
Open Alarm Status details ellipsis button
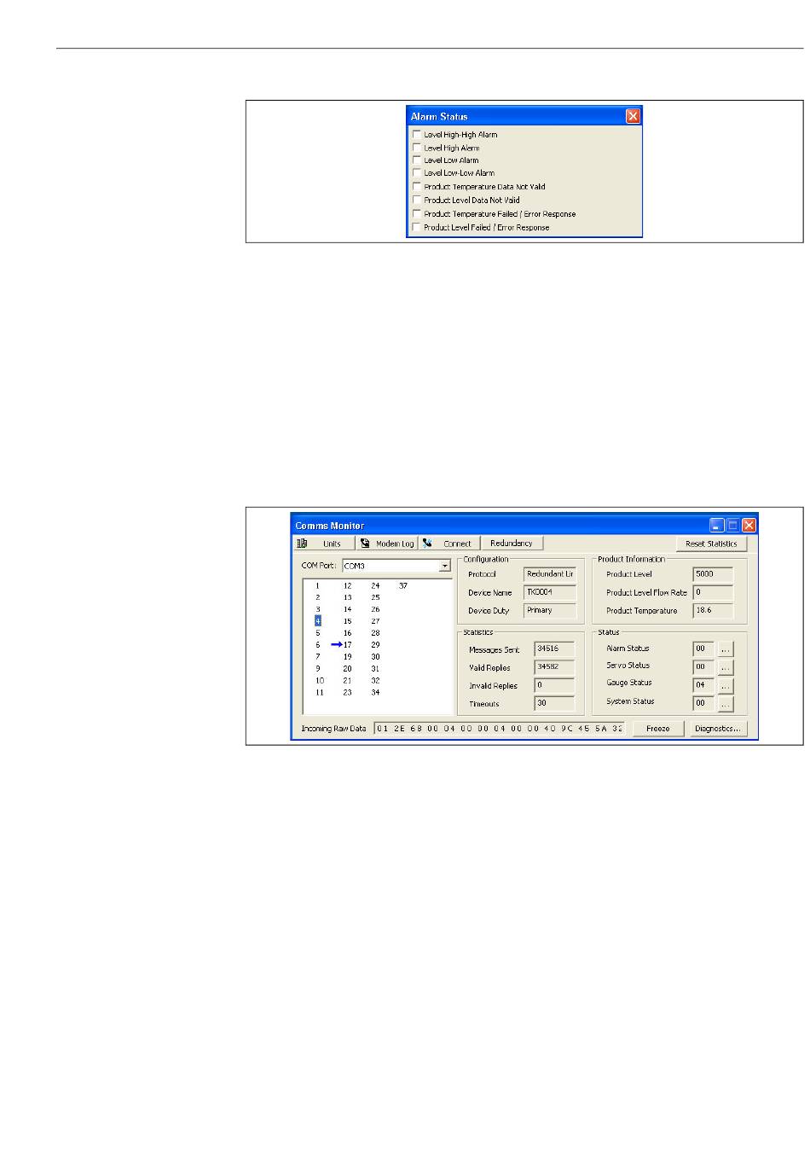pos(725,649)
